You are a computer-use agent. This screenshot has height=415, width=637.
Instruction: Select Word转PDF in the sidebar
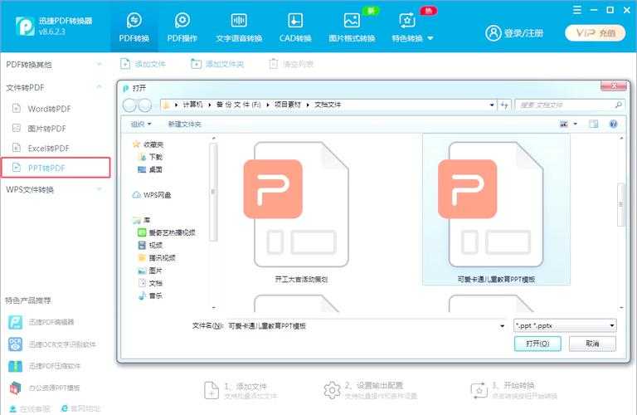pos(48,109)
